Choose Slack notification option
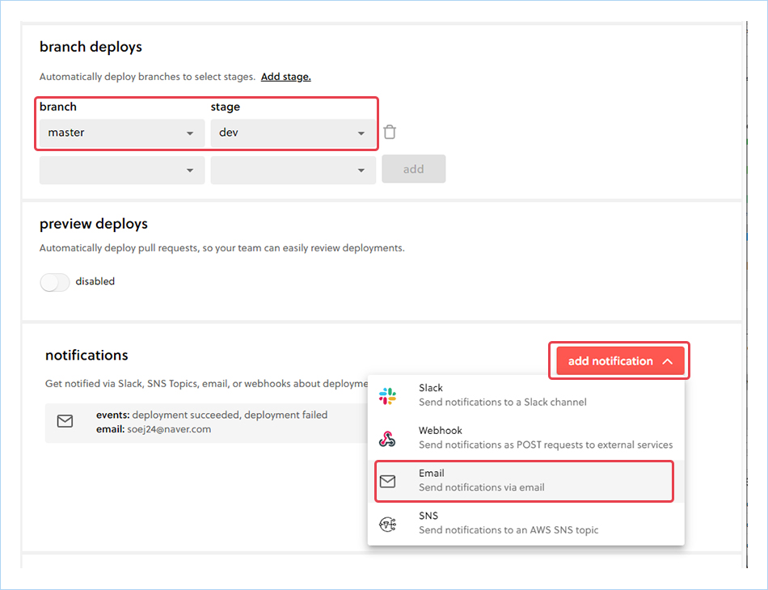 [x=525, y=395]
